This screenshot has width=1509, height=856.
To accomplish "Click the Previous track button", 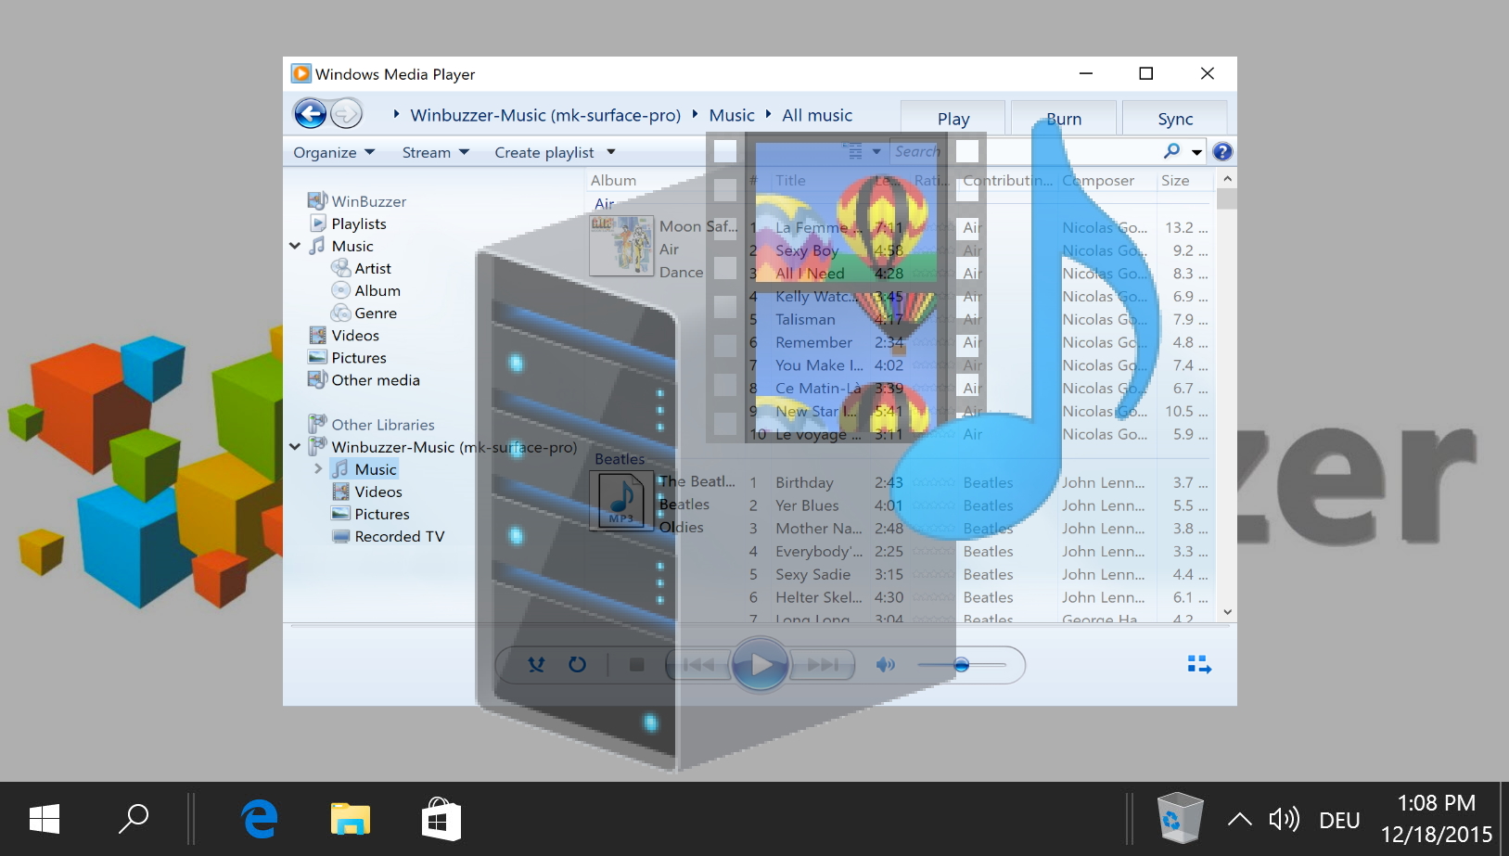I will (698, 664).
